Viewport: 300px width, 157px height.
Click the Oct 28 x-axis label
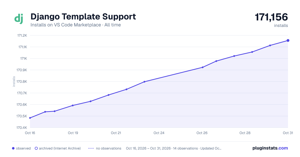click(245, 133)
